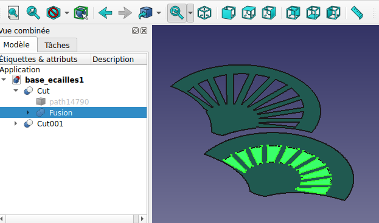Set isometric view icon
Image resolution: width=379 pixels, height=223 pixels.
point(204,13)
